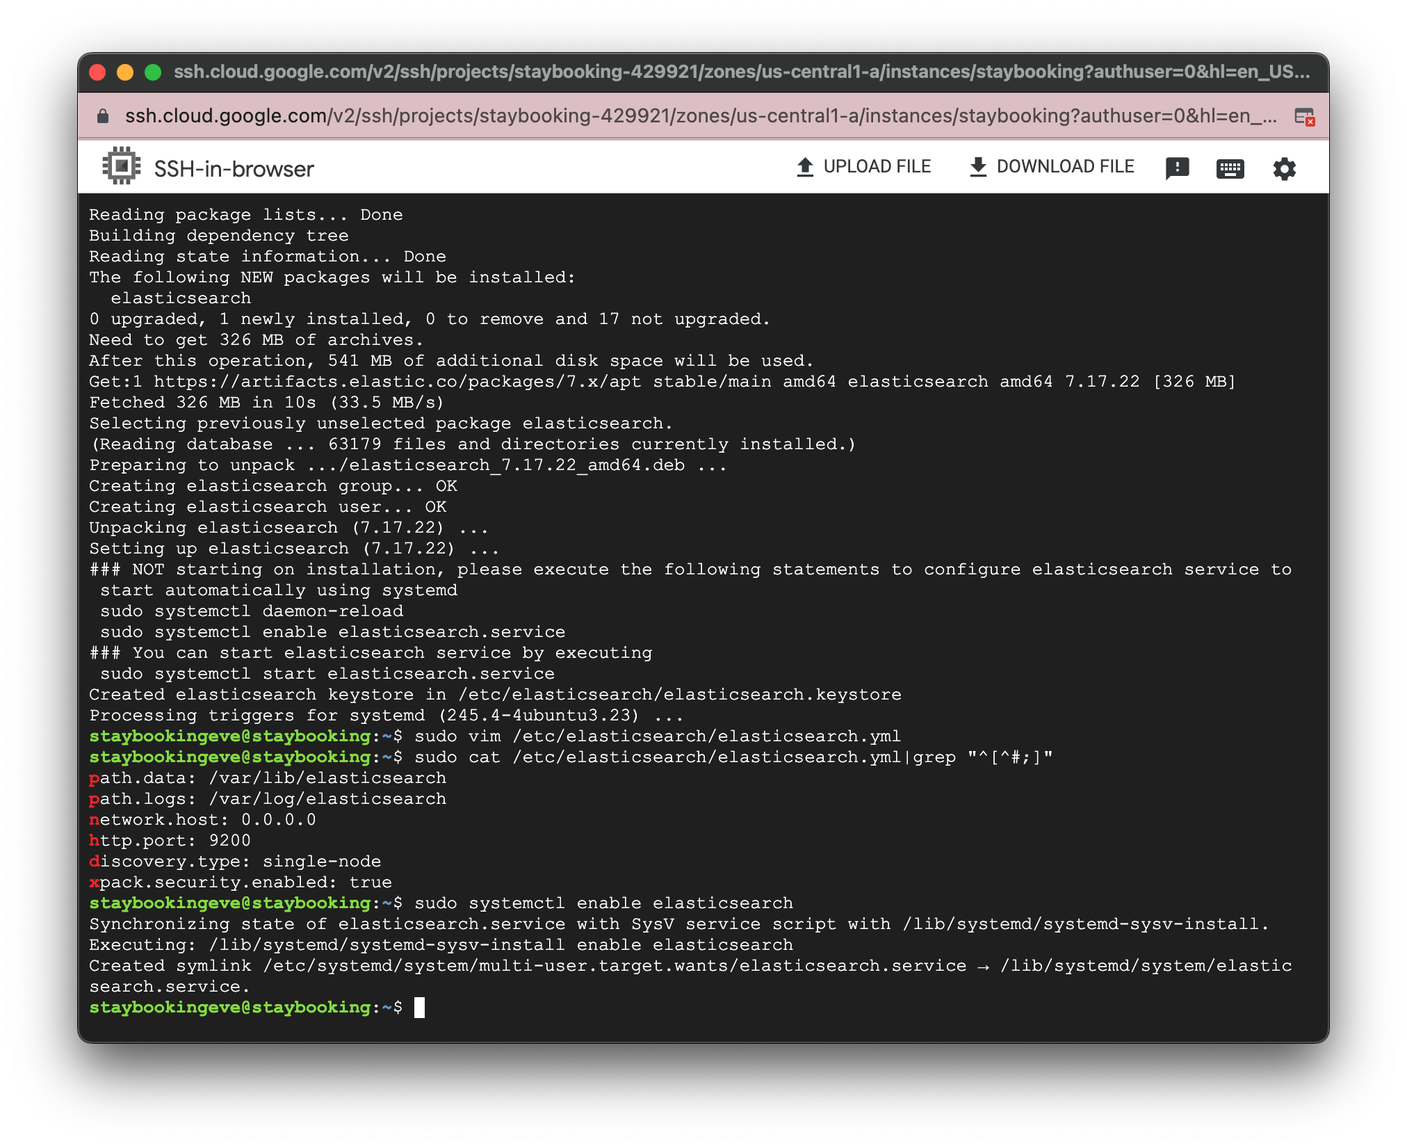
Task: View connection security via the padlock icon
Action: click(101, 115)
